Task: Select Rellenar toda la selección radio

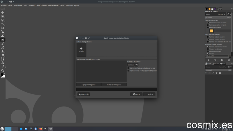Action: [208, 37]
